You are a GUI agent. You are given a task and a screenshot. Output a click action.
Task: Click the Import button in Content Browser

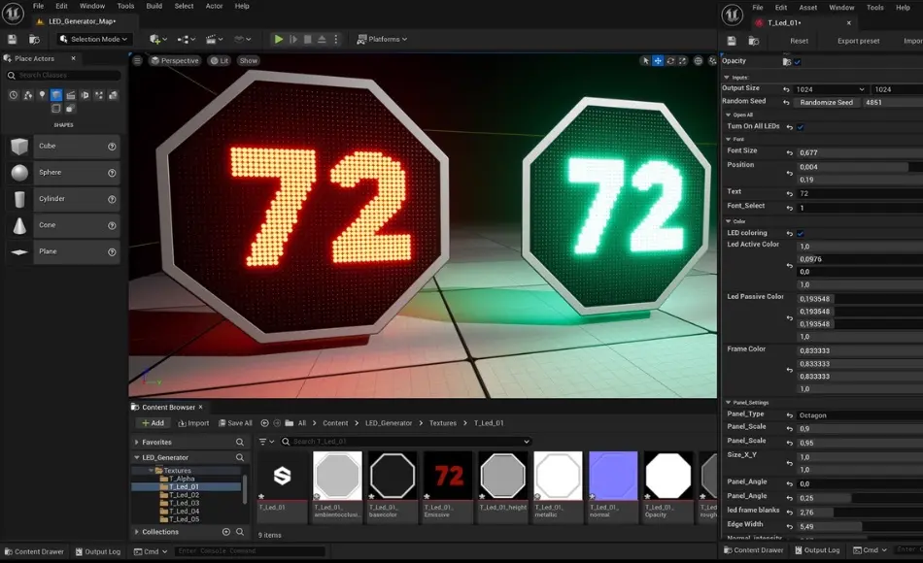coord(192,423)
